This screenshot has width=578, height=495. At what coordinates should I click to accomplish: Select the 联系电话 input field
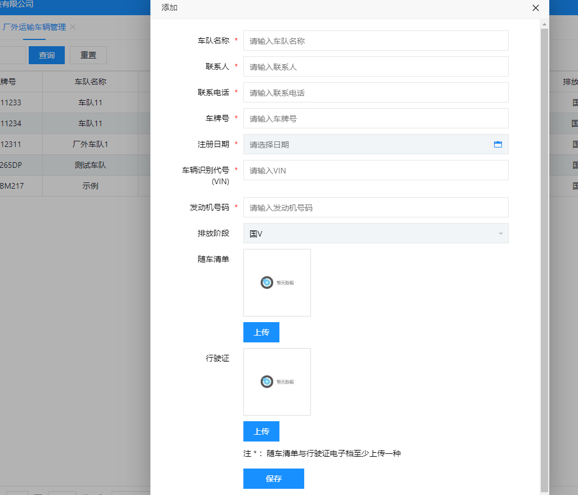[376, 92]
